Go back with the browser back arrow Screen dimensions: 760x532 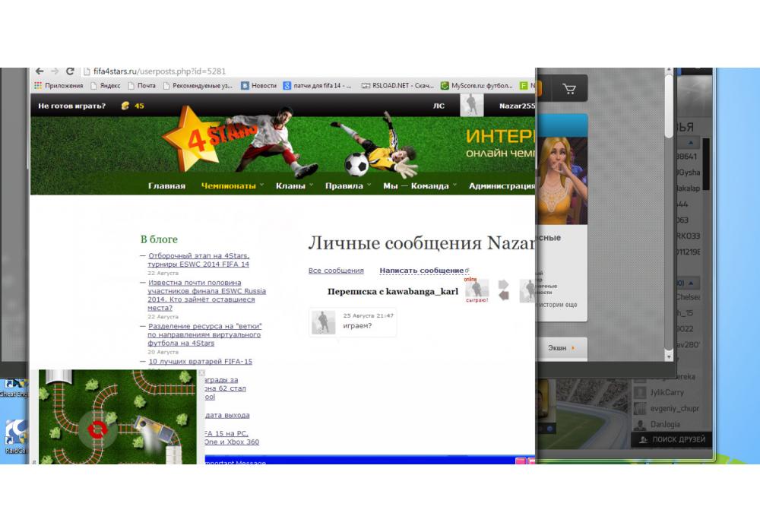point(40,71)
